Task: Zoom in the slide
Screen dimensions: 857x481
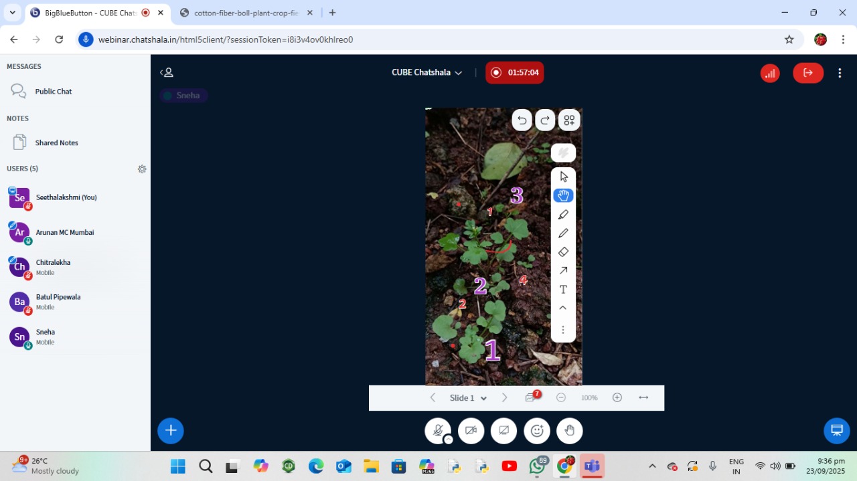Action: point(617,398)
